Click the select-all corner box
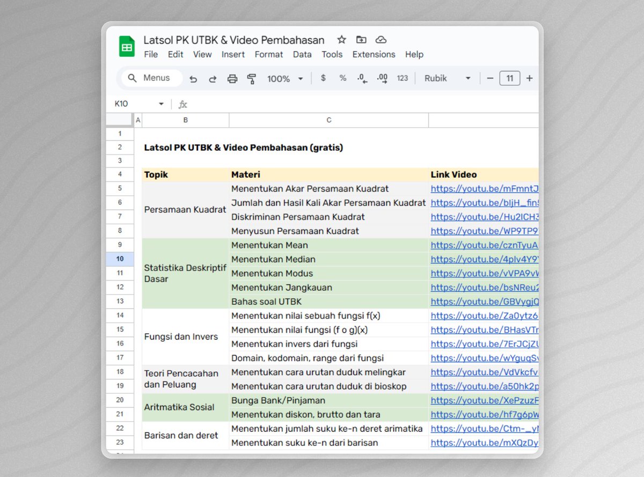Image resolution: width=644 pixels, height=477 pixels. (x=120, y=120)
